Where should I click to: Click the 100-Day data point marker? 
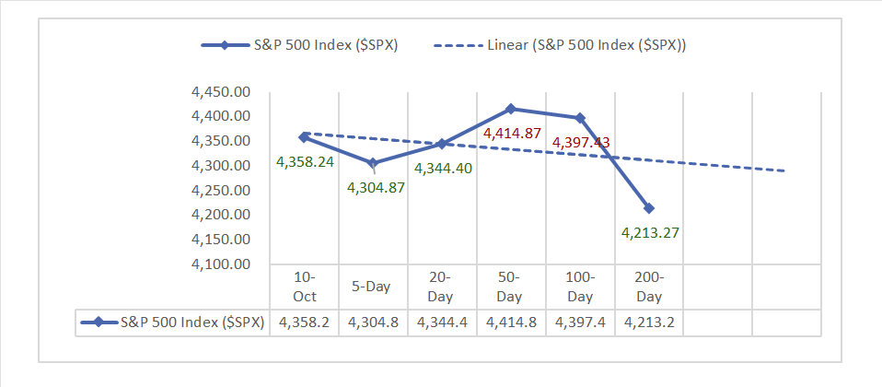(x=580, y=118)
